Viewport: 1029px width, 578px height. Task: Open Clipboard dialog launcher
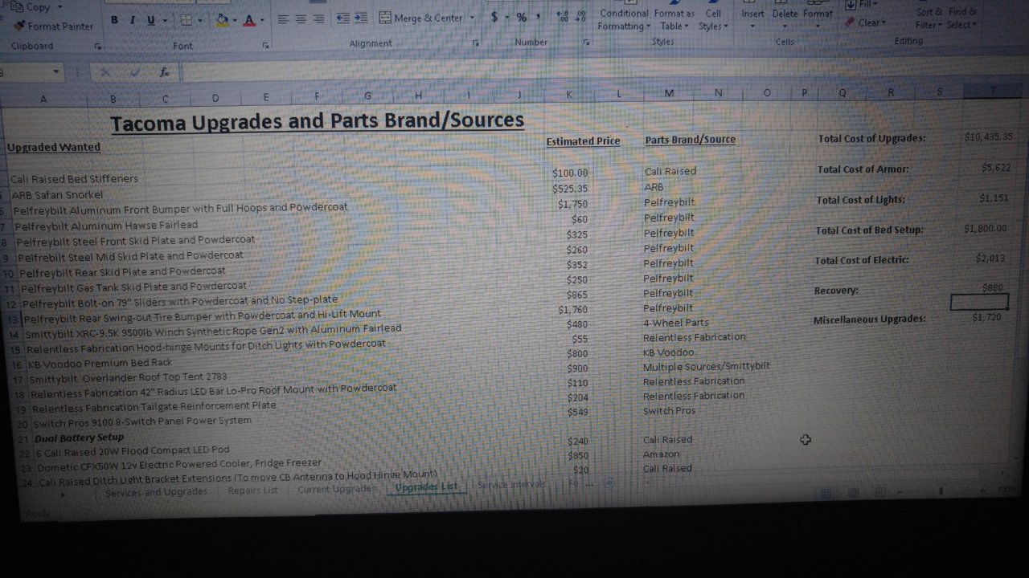pos(97,47)
